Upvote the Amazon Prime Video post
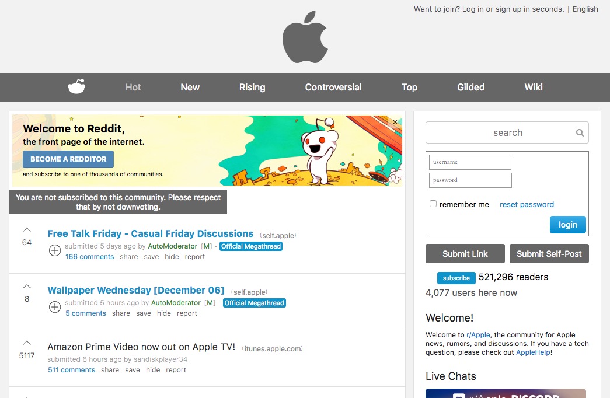610x398 pixels. tap(27, 343)
